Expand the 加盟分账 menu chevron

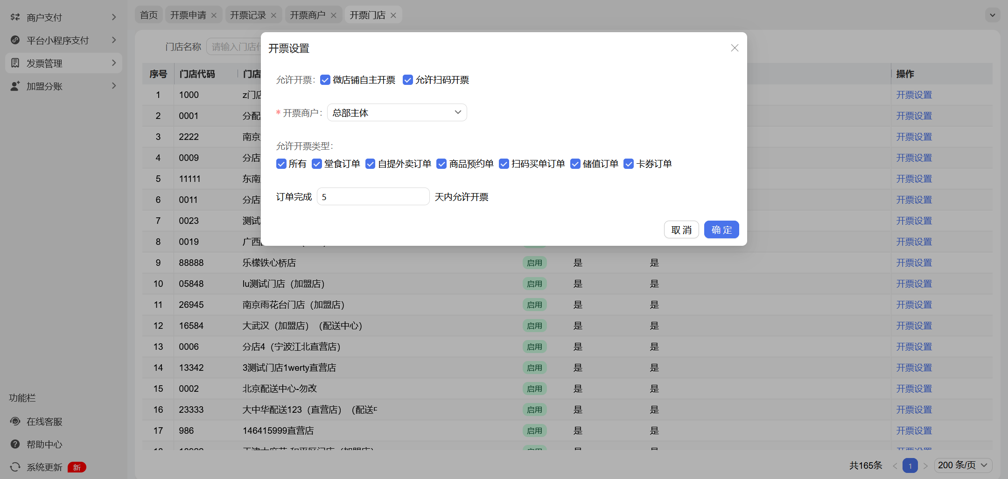(114, 86)
